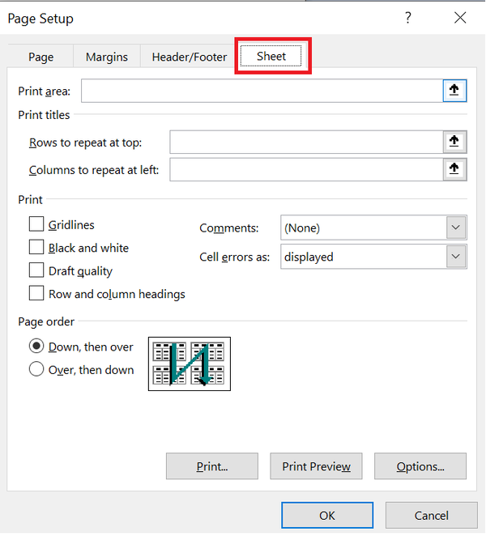Click the range selector icon for Rows to repeat

(454, 142)
